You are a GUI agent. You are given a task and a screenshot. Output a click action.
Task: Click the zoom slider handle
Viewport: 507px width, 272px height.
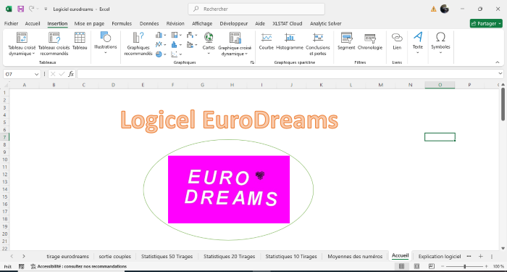(x=465, y=266)
